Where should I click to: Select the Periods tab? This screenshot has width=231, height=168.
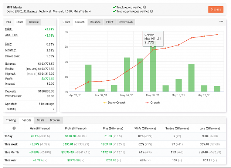coord(26,120)
